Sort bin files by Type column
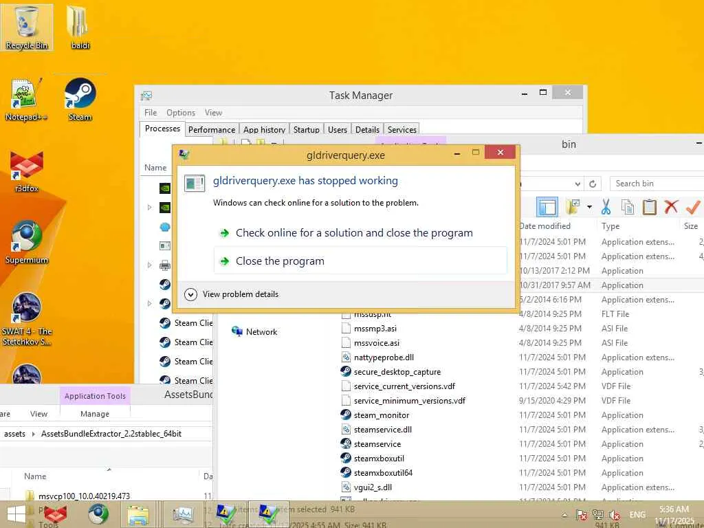This screenshot has height=528, width=704. (610, 226)
